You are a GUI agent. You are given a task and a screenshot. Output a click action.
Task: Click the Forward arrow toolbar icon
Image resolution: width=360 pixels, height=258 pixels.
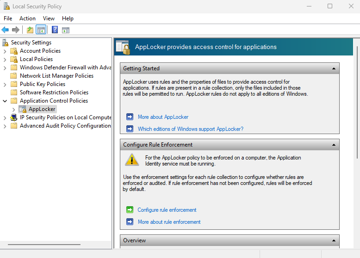click(16, 30)
